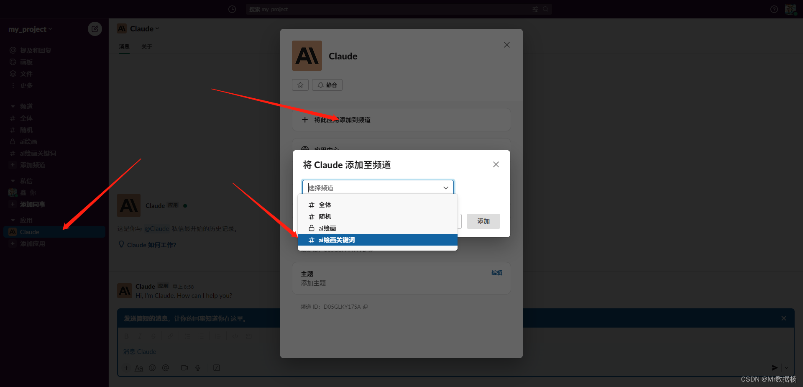Image resolution: width=803 pixels, height=387 pixels.
Task: Insert an @ mention
Action: [166, 368]
